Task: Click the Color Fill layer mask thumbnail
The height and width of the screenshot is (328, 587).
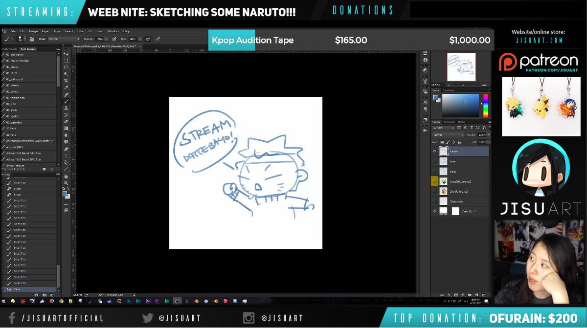Action: click(455, 211)
